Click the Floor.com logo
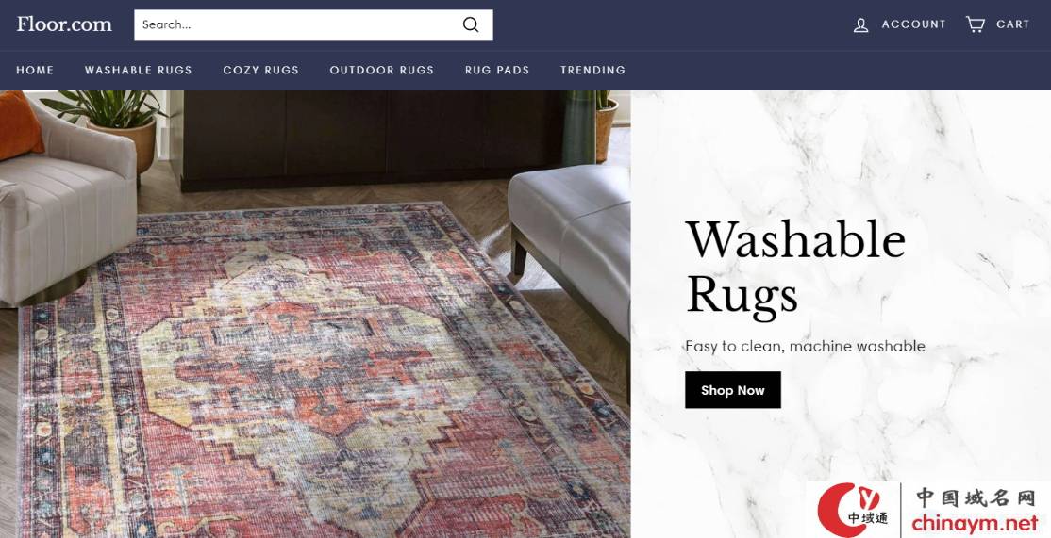 coord(64,24)
